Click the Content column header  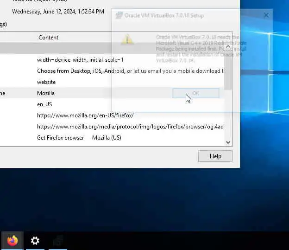pyautogui.click(x=48, y=38)
